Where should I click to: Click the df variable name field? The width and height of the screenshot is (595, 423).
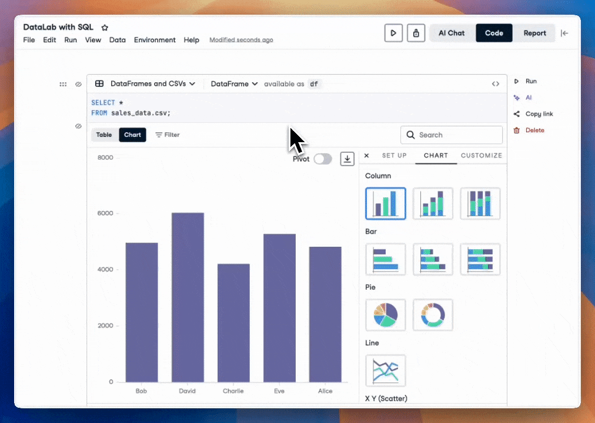314,84
